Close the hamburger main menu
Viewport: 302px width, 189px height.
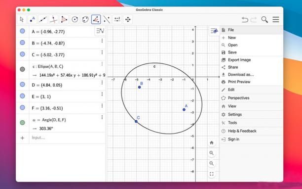click(x=276, y=19)
